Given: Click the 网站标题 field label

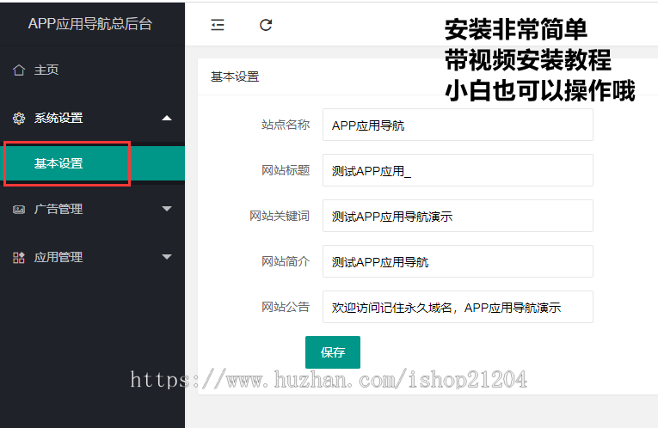Looking at the screenshot, I should point(286,170).
